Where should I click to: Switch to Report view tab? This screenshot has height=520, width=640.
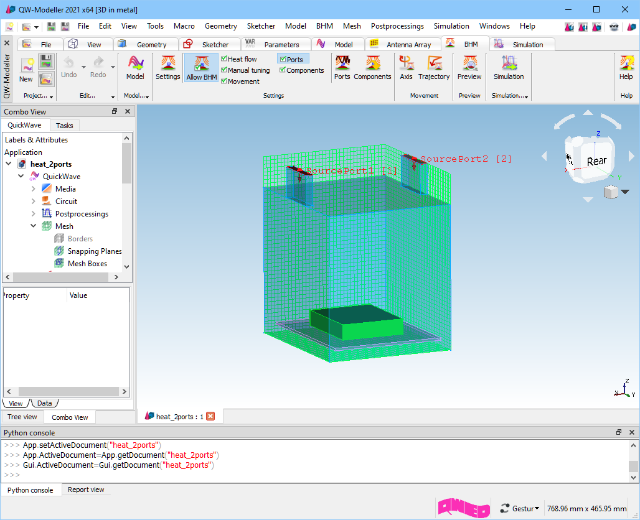(x=86, y=490)
